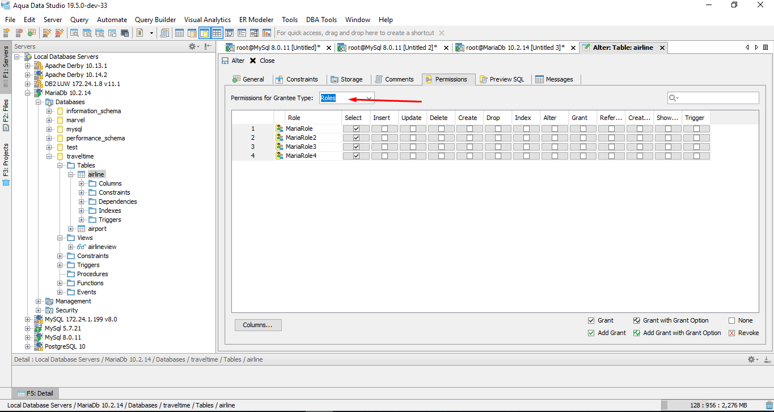Viewport: 774px width, 412px height.
Task: Uncheck Select permission for MariaRole
Action: tap(356, 128)
